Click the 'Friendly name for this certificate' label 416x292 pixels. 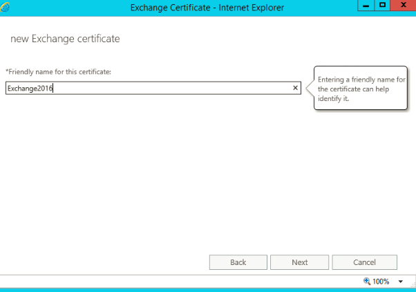click(58, 72)
